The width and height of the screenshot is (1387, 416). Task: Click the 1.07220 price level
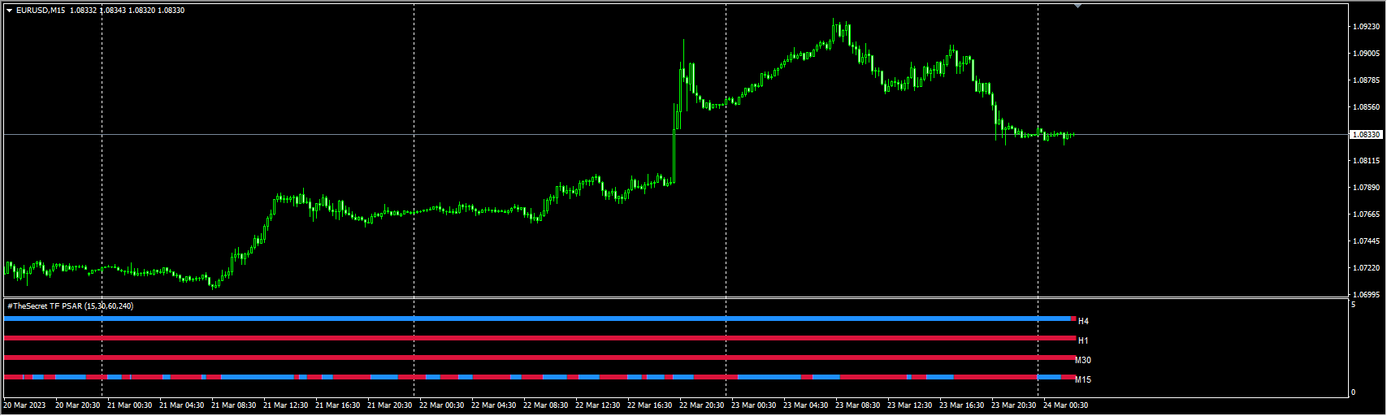click(1366, 268)
